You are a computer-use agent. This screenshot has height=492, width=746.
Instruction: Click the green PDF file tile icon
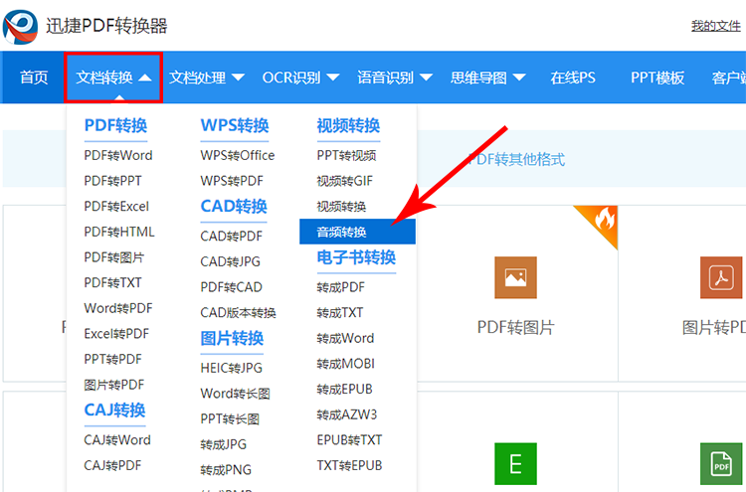click(x=721, y=464)
